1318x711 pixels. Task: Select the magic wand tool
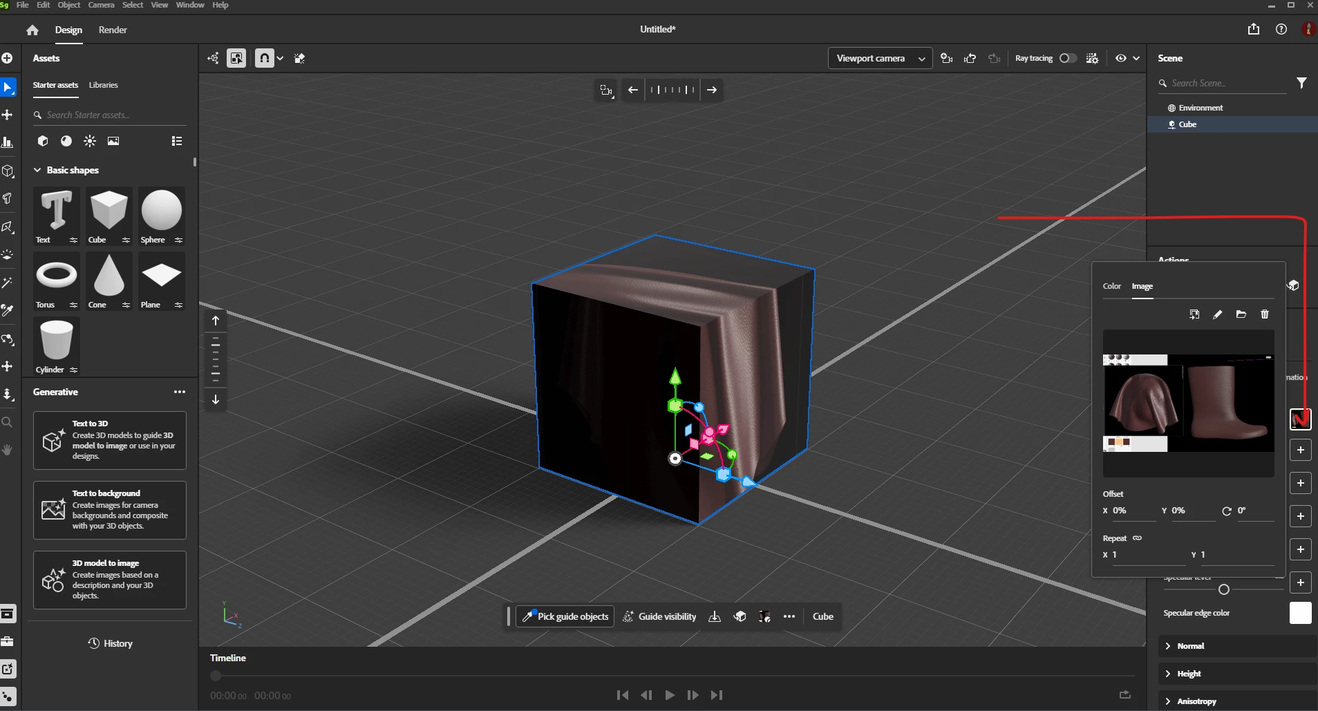pyautogui.click(x=8, y=283)
